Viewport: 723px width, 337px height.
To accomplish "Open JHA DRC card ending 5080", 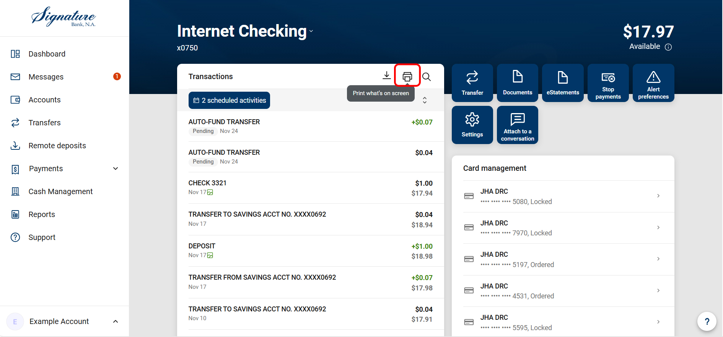I will pos(562,196).
